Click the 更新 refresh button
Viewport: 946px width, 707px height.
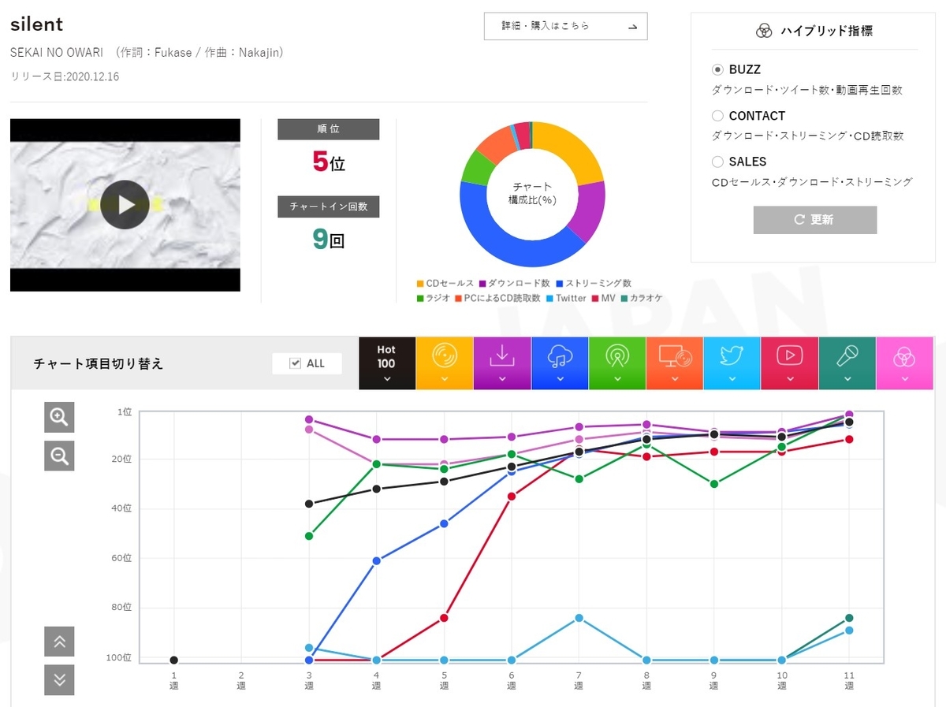pos(814,220)
